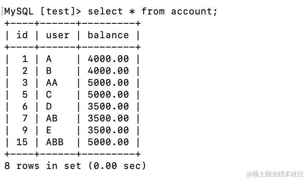The width and height of the screenshot is (306, 180).
Task: Click the 'id' column header
Action: point(22,35)
